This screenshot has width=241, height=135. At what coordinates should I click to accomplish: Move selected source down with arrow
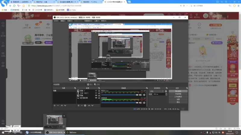point(92,106)
